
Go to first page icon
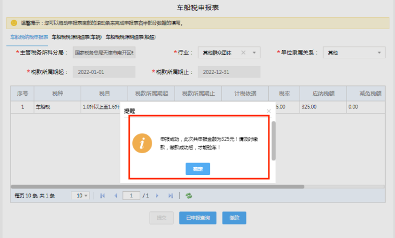102,196
